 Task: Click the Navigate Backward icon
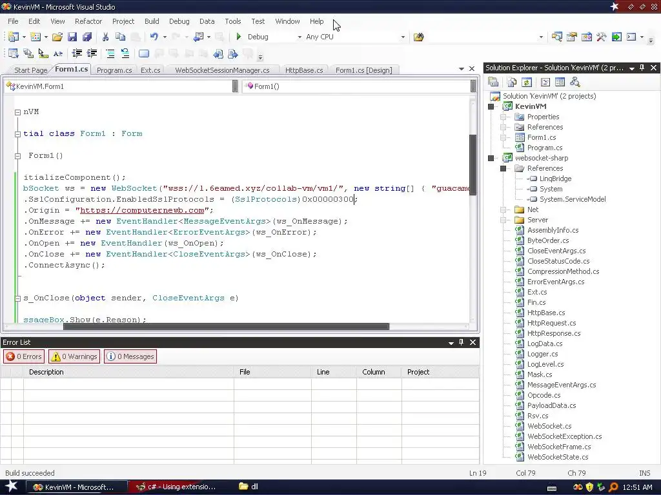click(x=198, y=37)
